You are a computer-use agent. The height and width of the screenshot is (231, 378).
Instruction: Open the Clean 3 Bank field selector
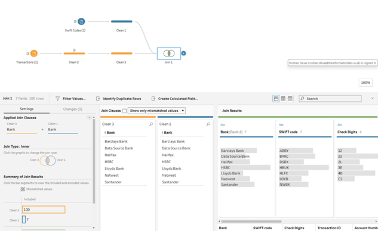21,130
